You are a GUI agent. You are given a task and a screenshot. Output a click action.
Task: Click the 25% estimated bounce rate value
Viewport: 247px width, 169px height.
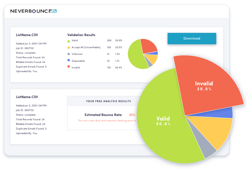(x=132, y=115)
